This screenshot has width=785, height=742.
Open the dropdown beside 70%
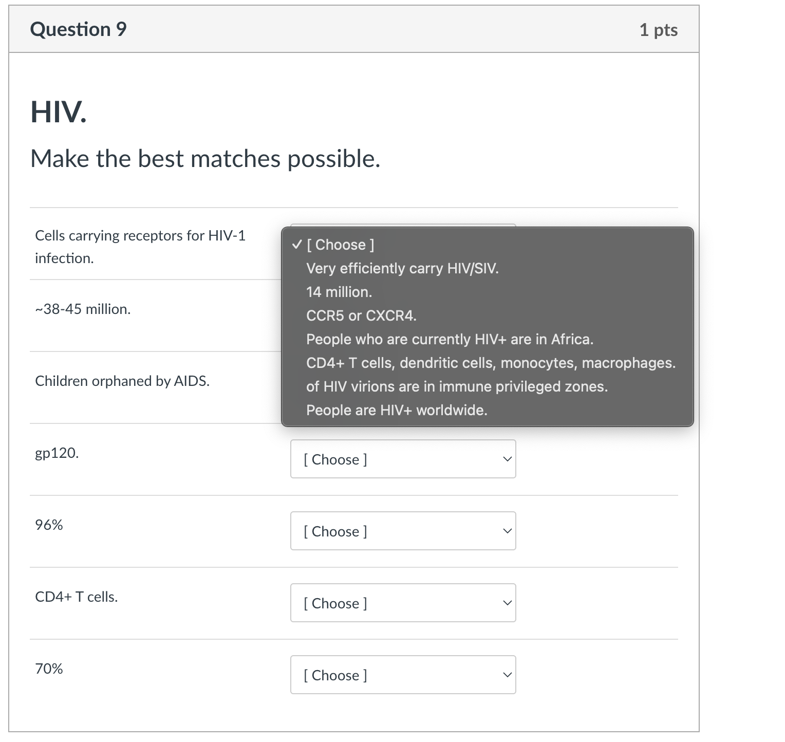pos(403,675)
